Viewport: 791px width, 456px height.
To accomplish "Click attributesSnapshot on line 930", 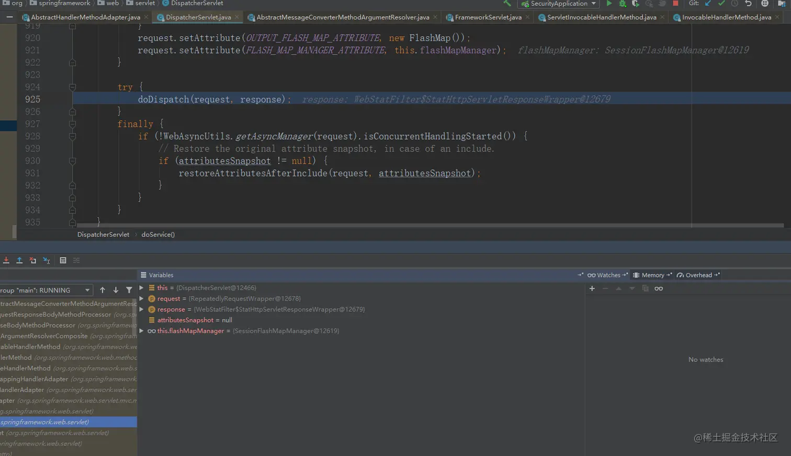I will click(225, 161).
